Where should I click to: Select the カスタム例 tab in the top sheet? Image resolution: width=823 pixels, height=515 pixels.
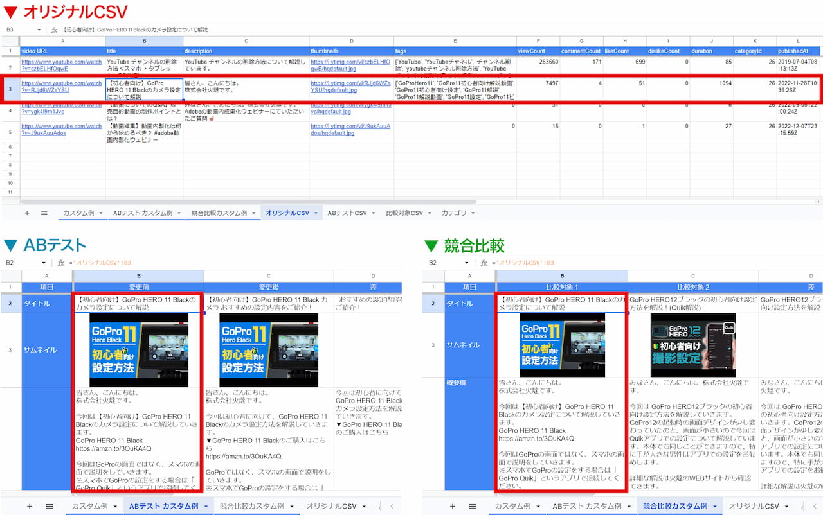coord(79,213)
